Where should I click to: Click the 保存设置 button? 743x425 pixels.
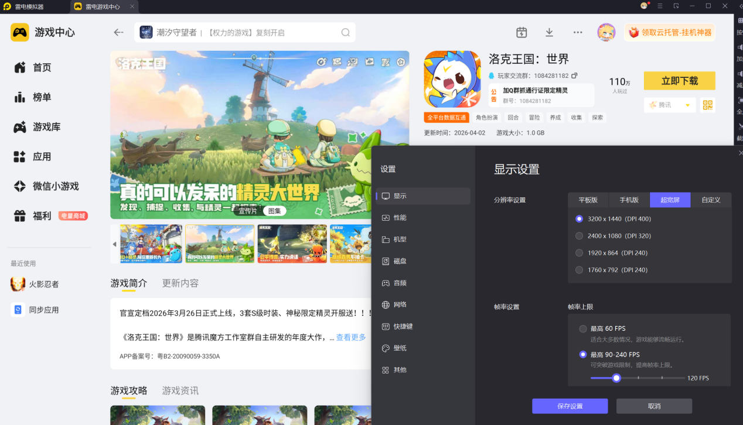(570, 406)
